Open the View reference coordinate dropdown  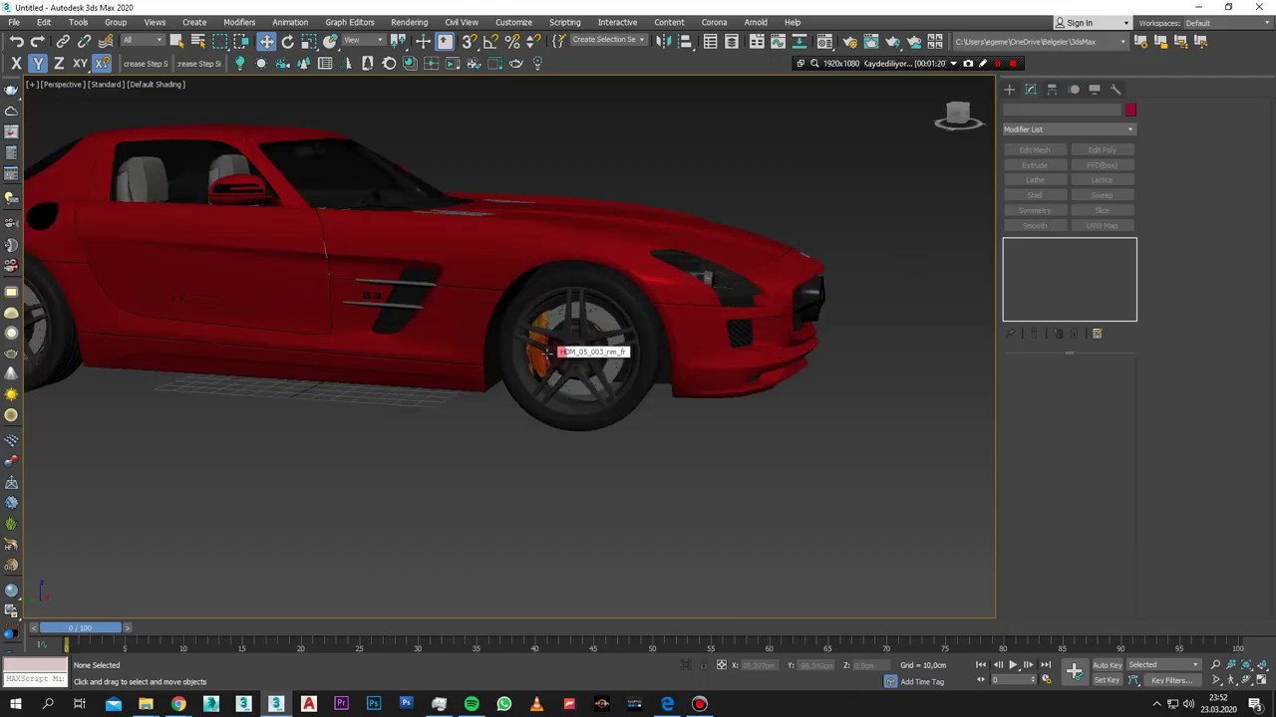(363, 41)
